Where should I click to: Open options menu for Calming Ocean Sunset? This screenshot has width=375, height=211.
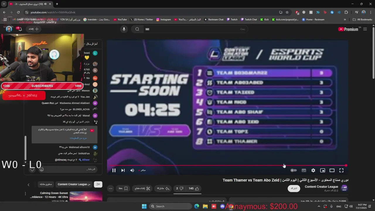pyautogui.click(x=25, y=194)
